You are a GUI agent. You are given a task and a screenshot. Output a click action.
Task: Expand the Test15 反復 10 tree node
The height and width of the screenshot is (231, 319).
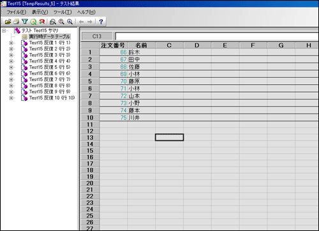[11, 98]
